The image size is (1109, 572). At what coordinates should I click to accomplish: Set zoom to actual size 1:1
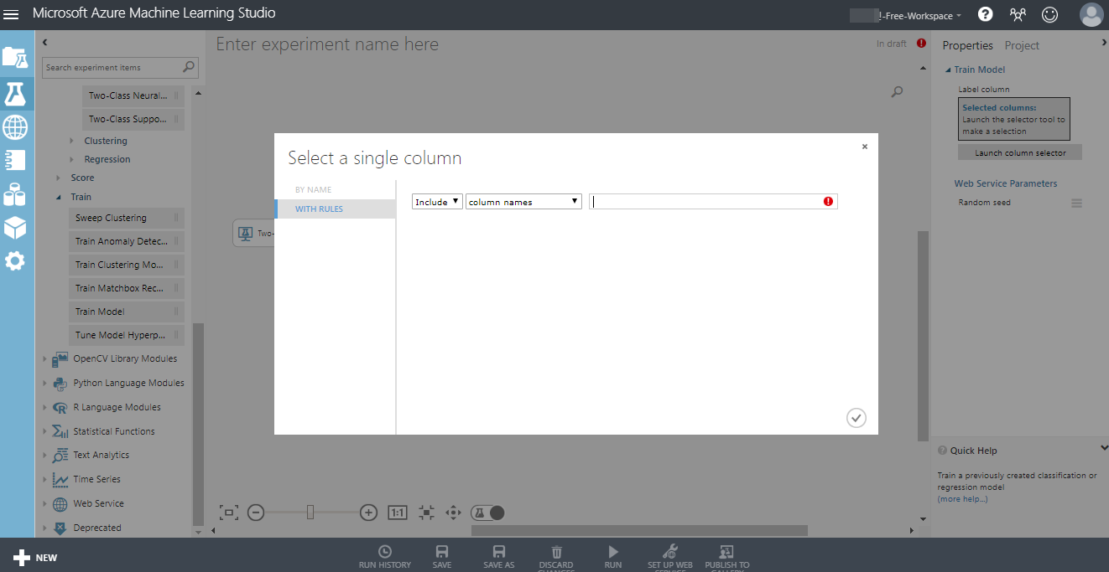(x=398, y=513)
